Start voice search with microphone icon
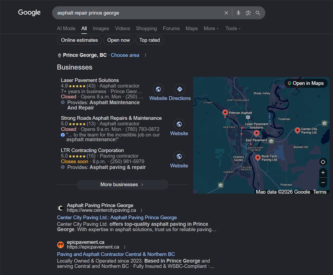This screenshot has width=333, height=275. point(238,13)
